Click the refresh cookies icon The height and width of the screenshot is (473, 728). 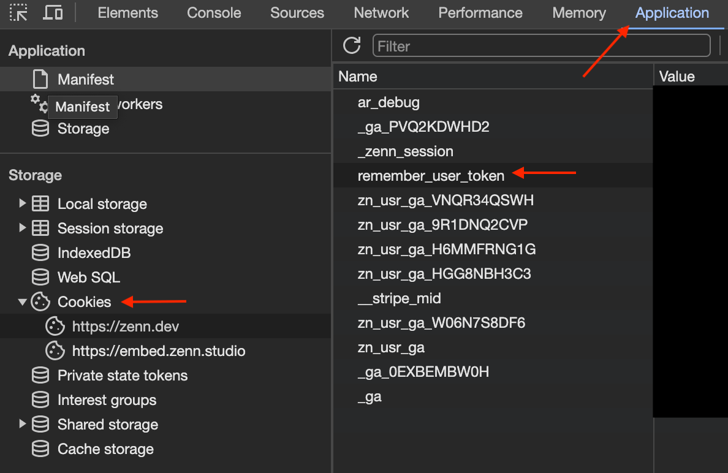tap(352, 45)
